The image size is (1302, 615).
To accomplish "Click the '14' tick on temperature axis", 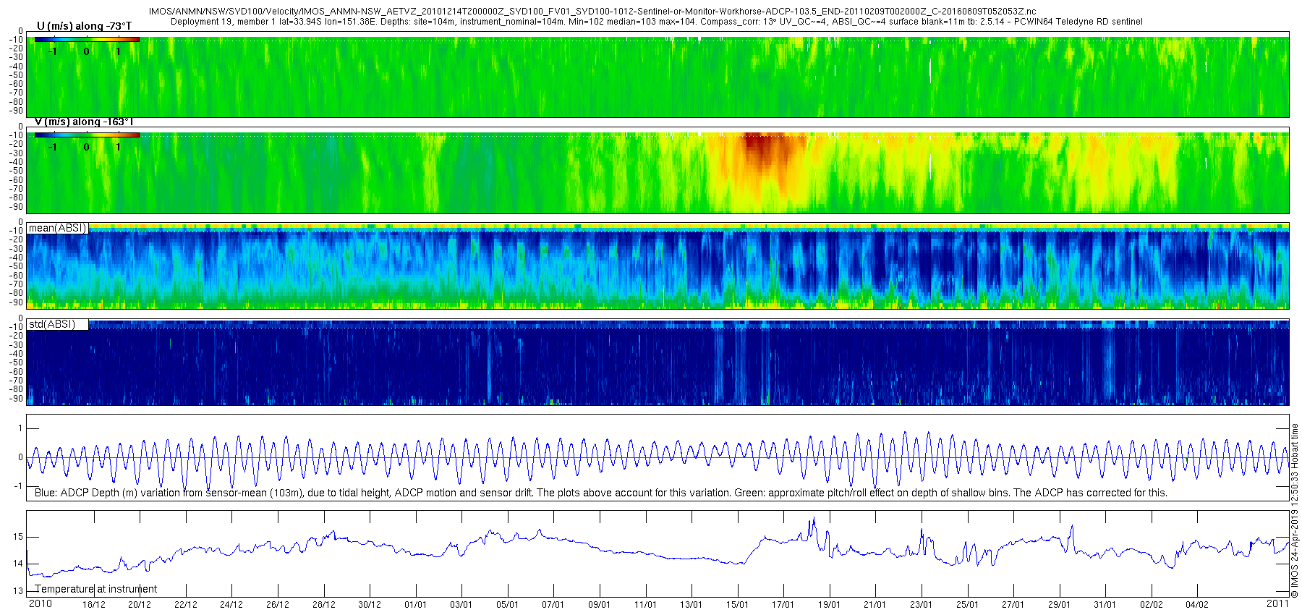I will (x=18, y=564).
